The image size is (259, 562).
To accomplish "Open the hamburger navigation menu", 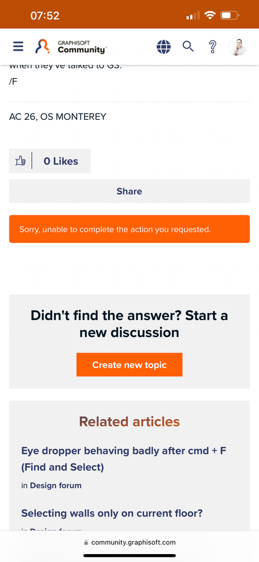I will [18, 47].
